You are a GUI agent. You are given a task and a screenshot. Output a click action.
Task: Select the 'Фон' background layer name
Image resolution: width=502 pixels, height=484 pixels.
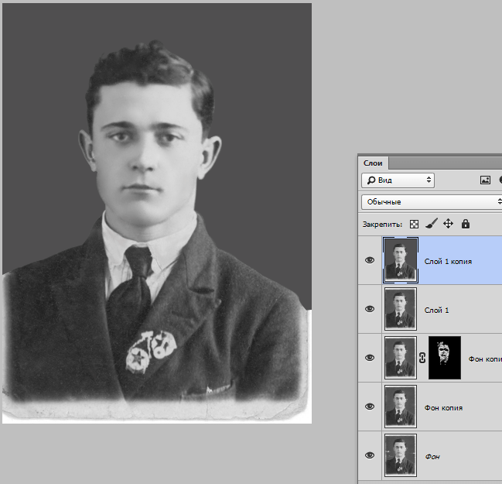(x=432, y=456)
